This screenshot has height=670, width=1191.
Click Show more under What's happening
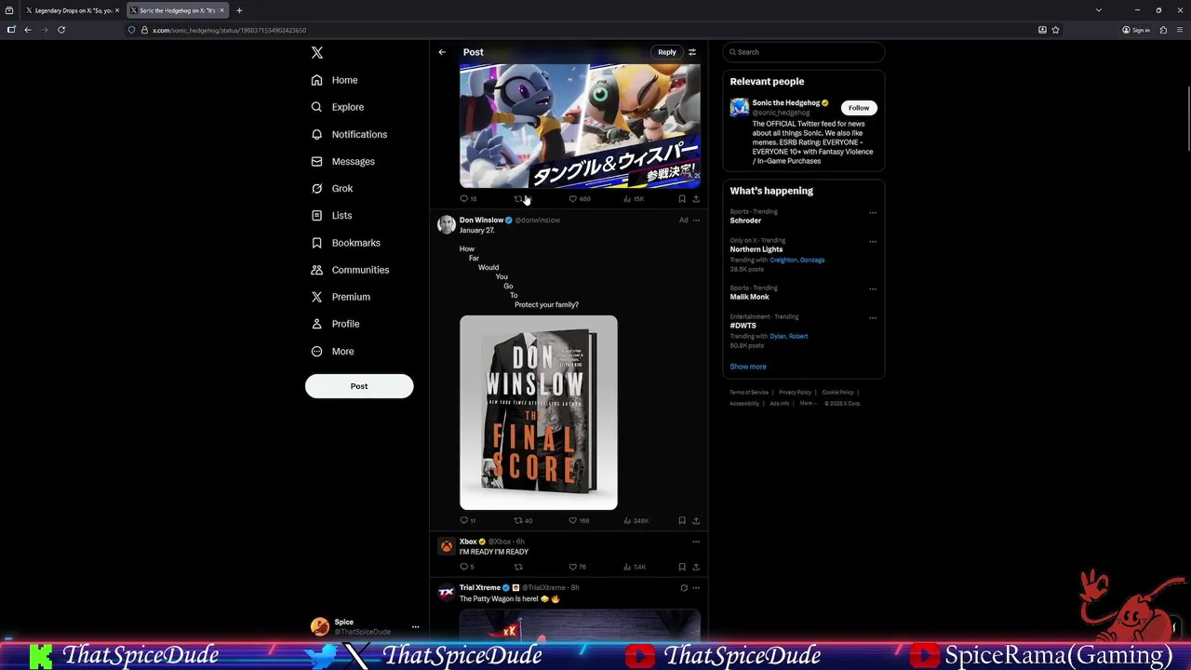click(748, 367)
